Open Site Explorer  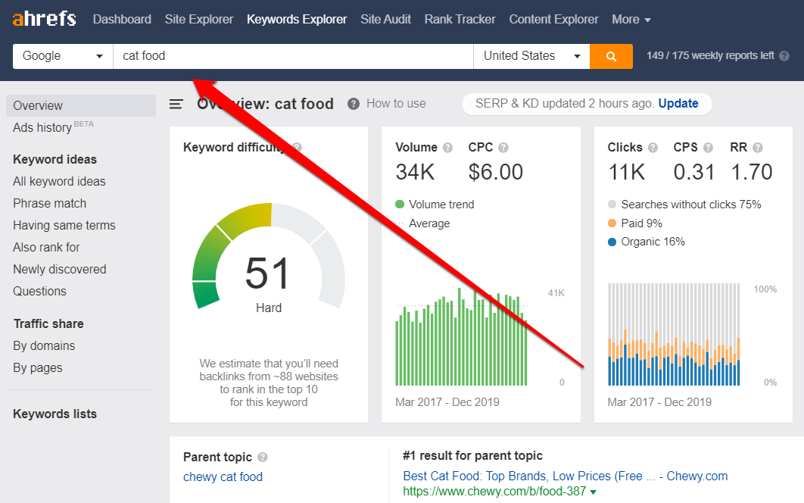click(199, 20)
